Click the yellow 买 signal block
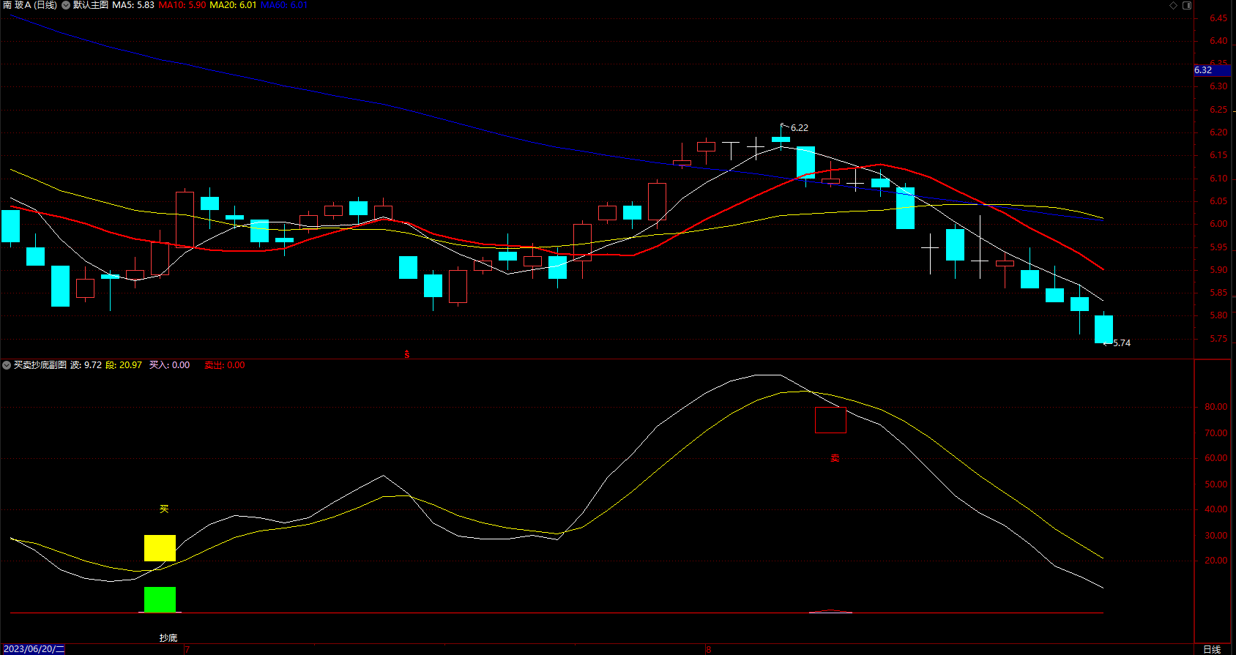1236x655 pixels. [x=160, y=548]
